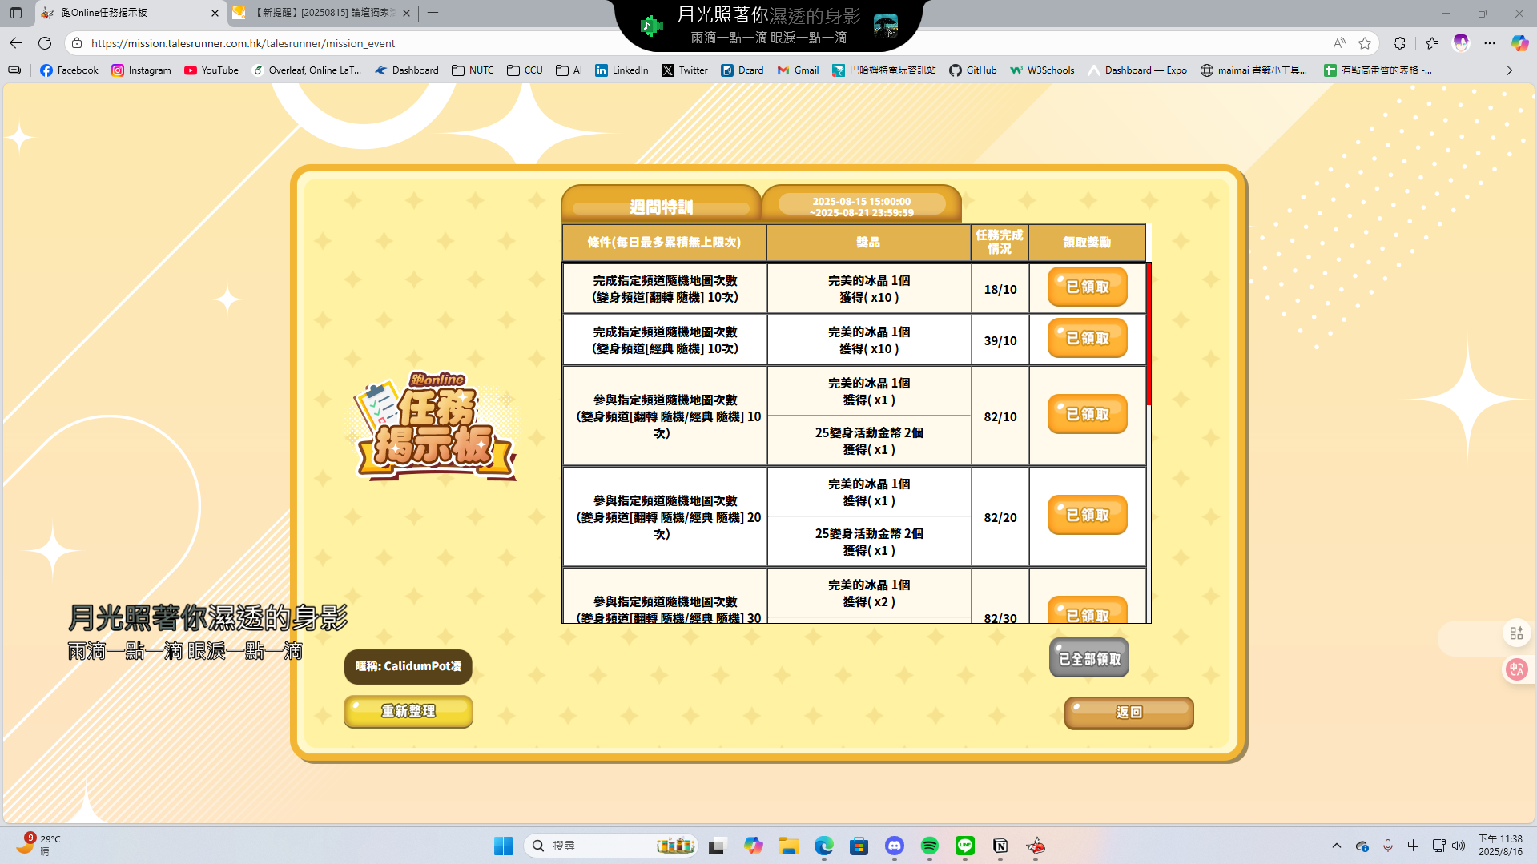Click the 已全部領取 button

click(1088, 658)
